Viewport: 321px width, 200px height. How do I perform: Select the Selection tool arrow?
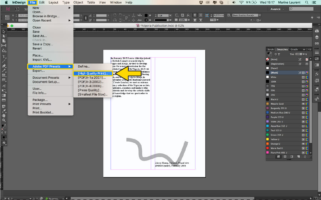pyautogui.click(x=4, y=32)
